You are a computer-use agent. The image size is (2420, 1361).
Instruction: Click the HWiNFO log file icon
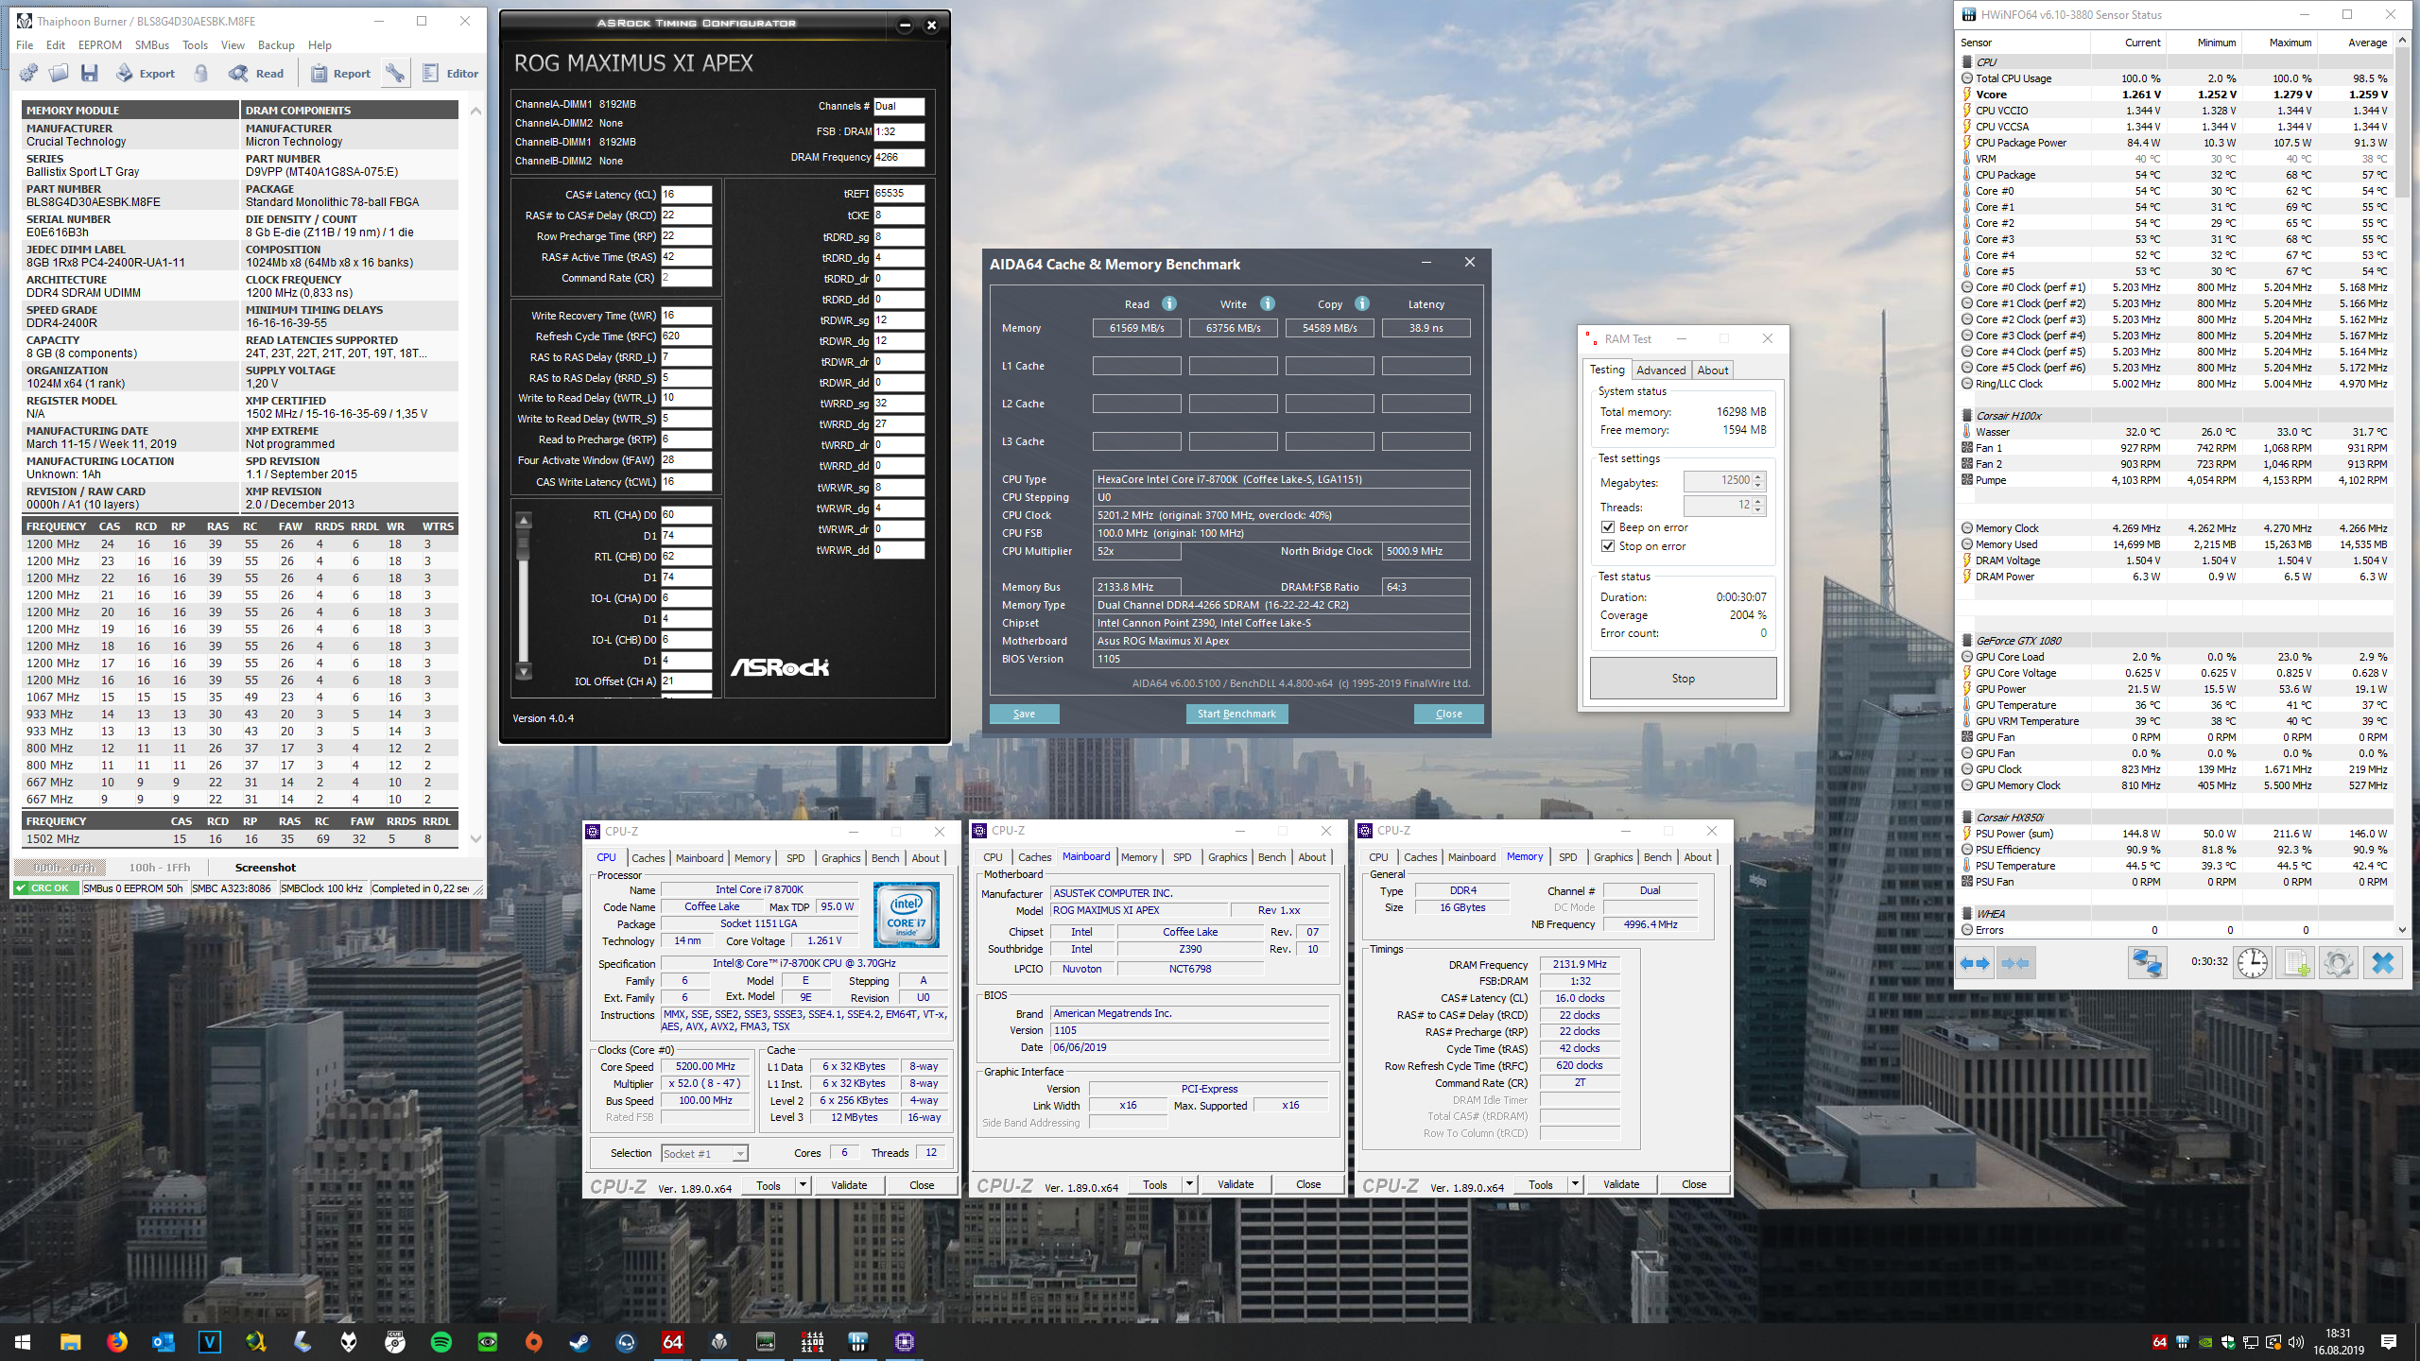pos(2295,963)
